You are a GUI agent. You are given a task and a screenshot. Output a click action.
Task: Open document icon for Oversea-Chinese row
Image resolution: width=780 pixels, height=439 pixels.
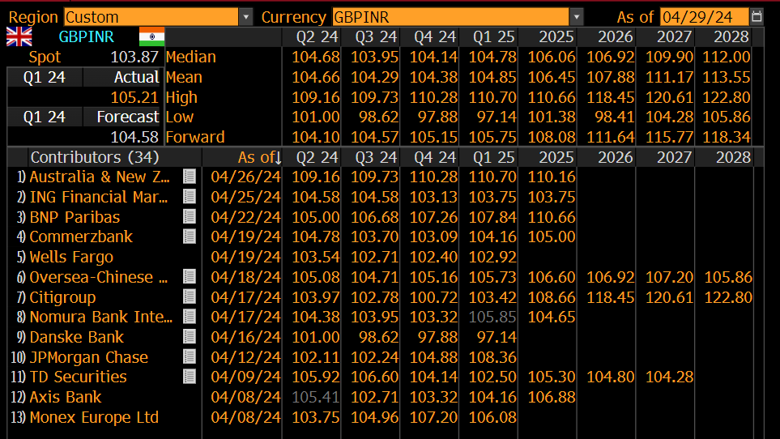189,277
